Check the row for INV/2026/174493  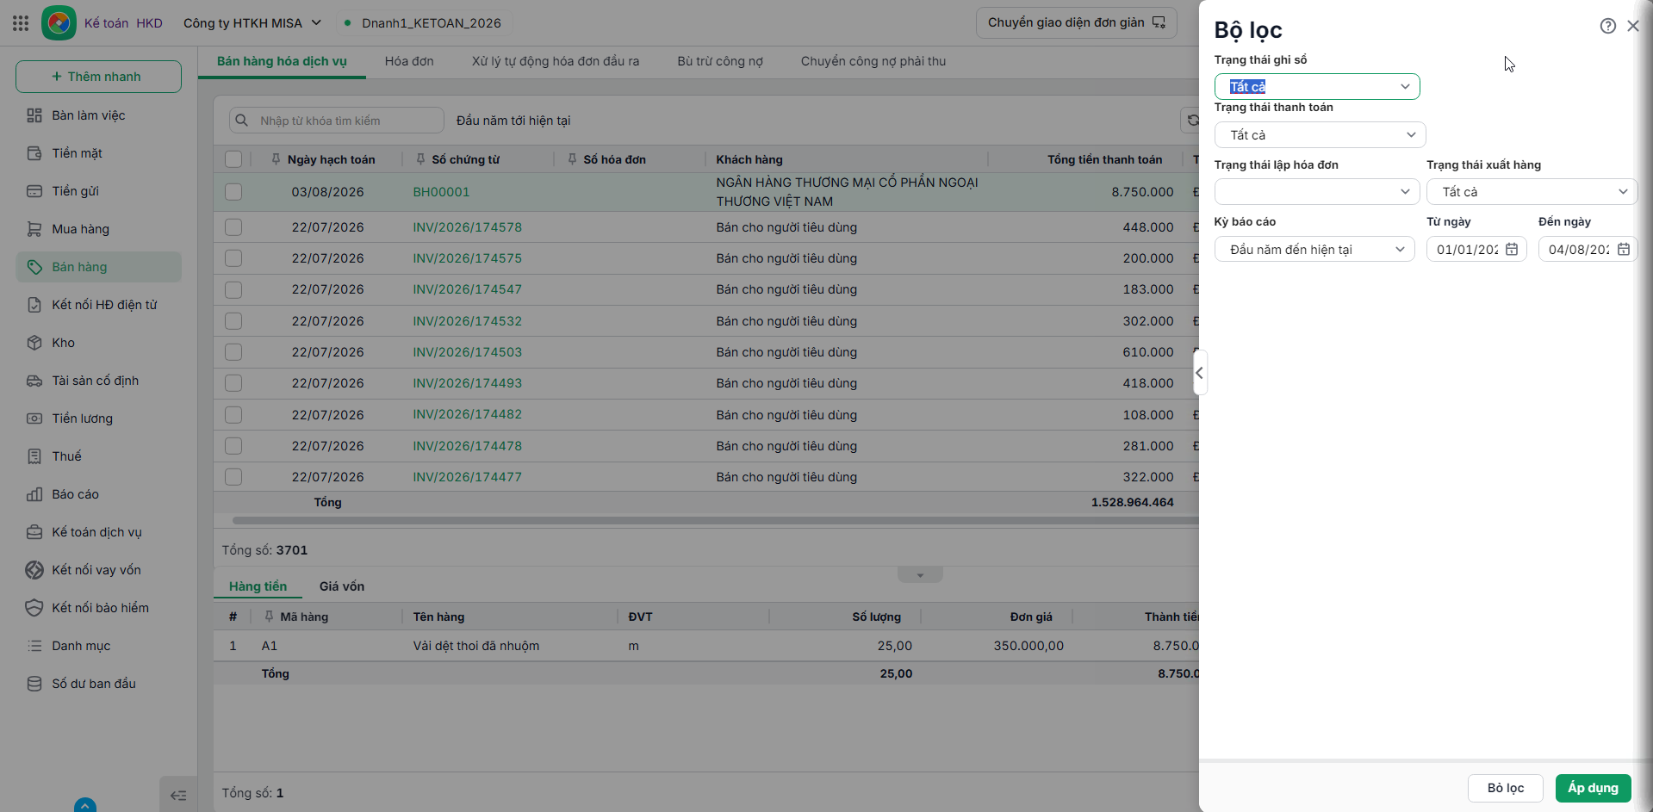[x=233, y=383]
